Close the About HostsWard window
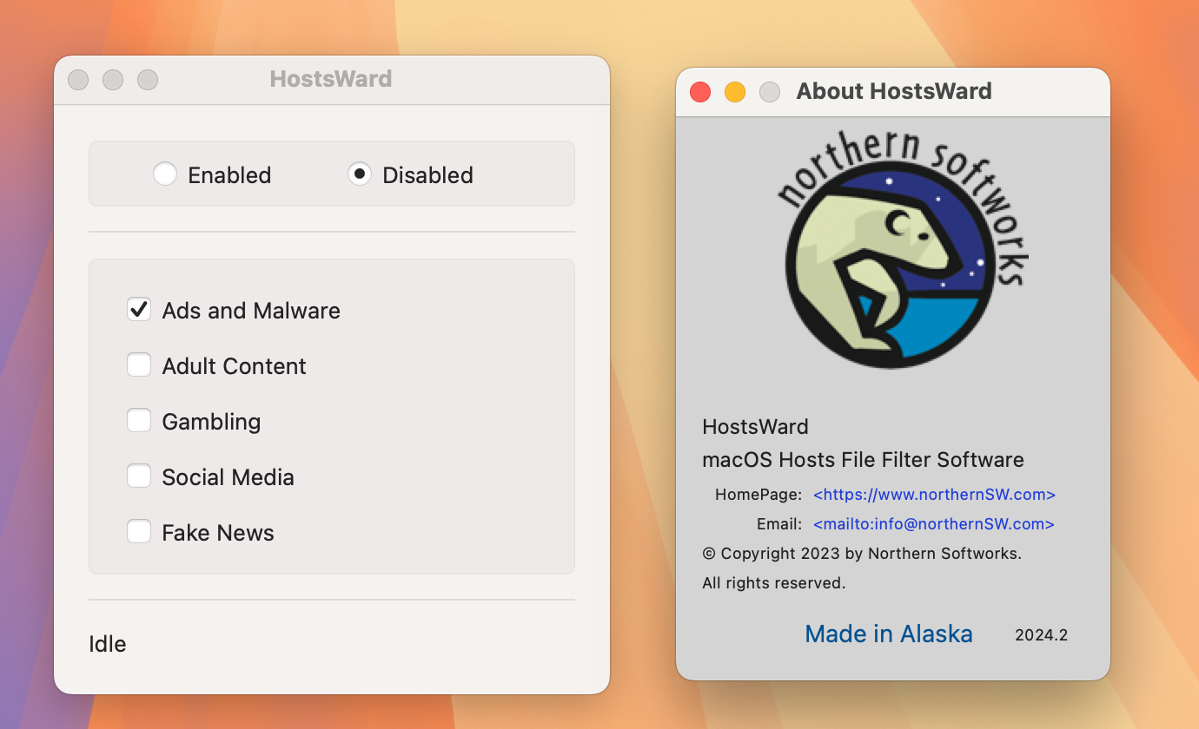The height and width of the screenshot is (729, 1199). [x=700, y=92]
